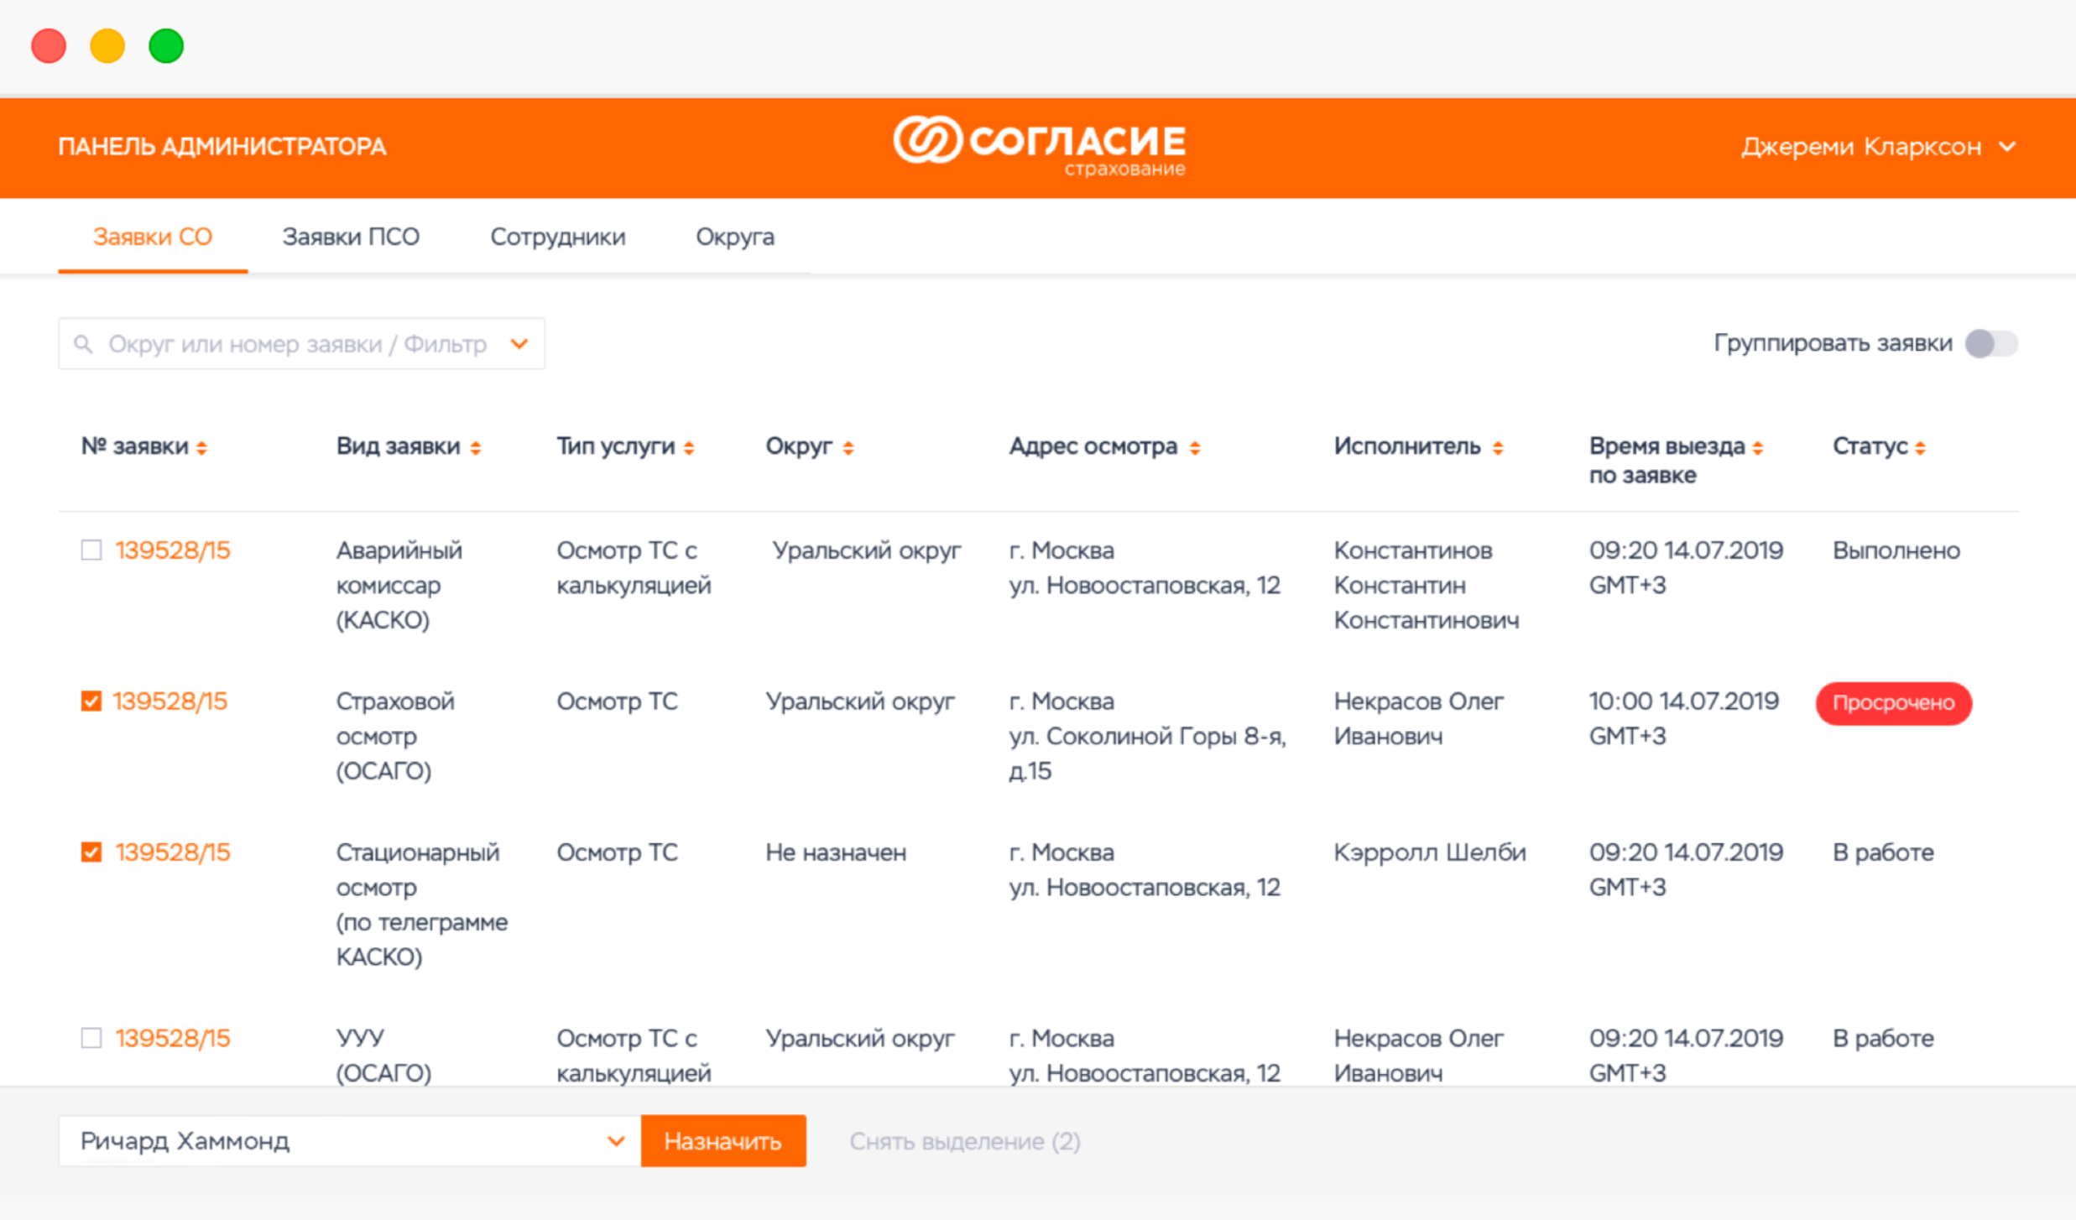Click executor Константинов Константин Константинович

coord(1427,585)
